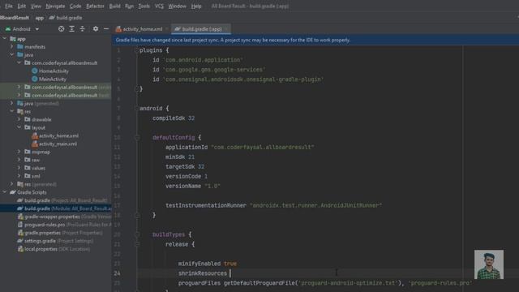The image size is (519, 292).
Task: Click Expand All icon in project panel
Action: click(72, 29)
